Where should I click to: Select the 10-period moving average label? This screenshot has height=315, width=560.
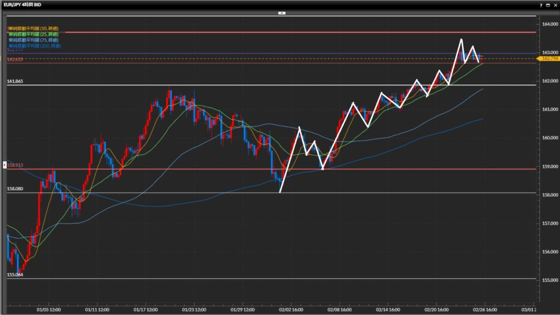(33, 28)
